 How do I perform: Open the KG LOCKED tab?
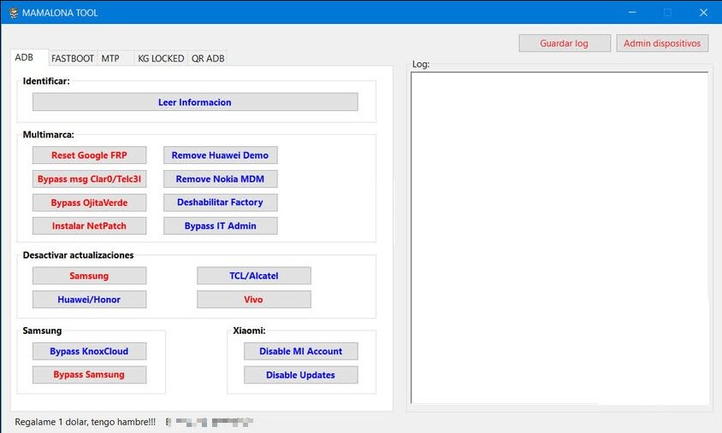161,58
